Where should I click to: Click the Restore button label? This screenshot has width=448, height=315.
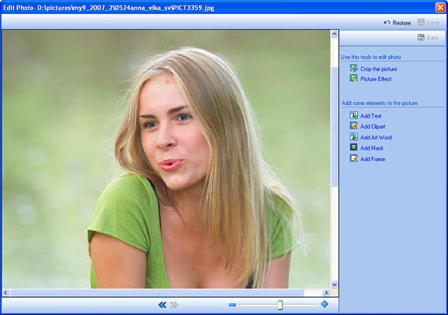click(402, 23)
